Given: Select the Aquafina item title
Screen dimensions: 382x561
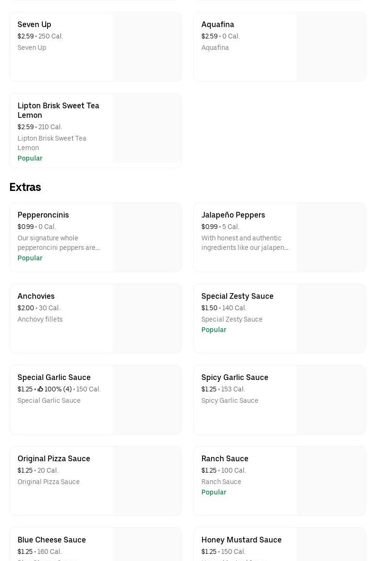Looking at the screenshot, I should 218,24.
